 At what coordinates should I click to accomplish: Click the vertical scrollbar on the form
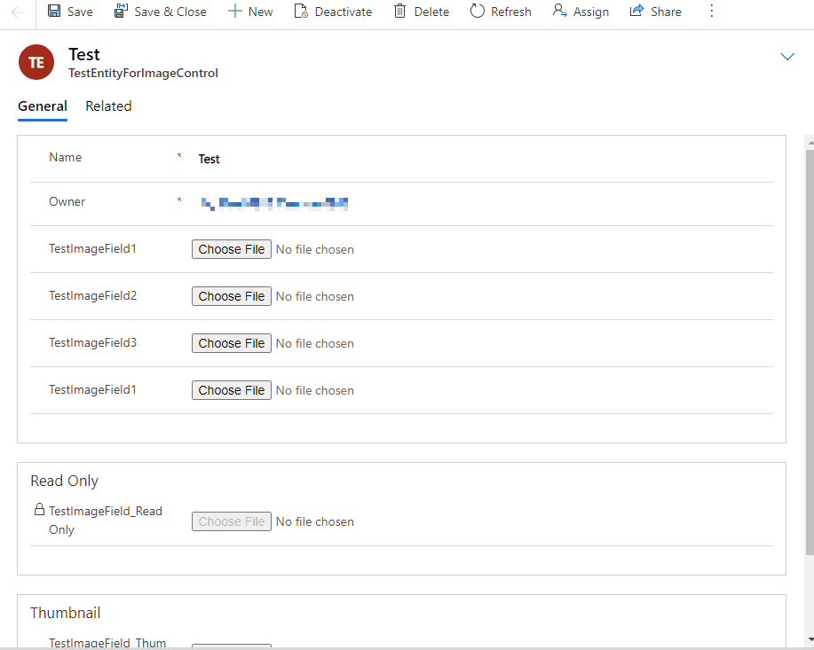point(809,355)
